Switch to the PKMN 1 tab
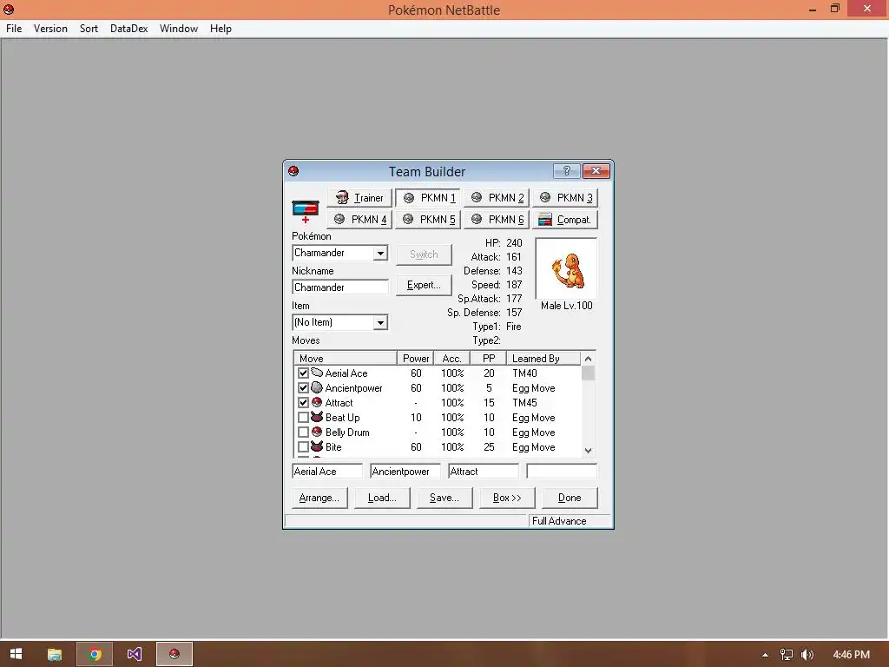Screen dimensions: 889x667 [x=428, y=197]
